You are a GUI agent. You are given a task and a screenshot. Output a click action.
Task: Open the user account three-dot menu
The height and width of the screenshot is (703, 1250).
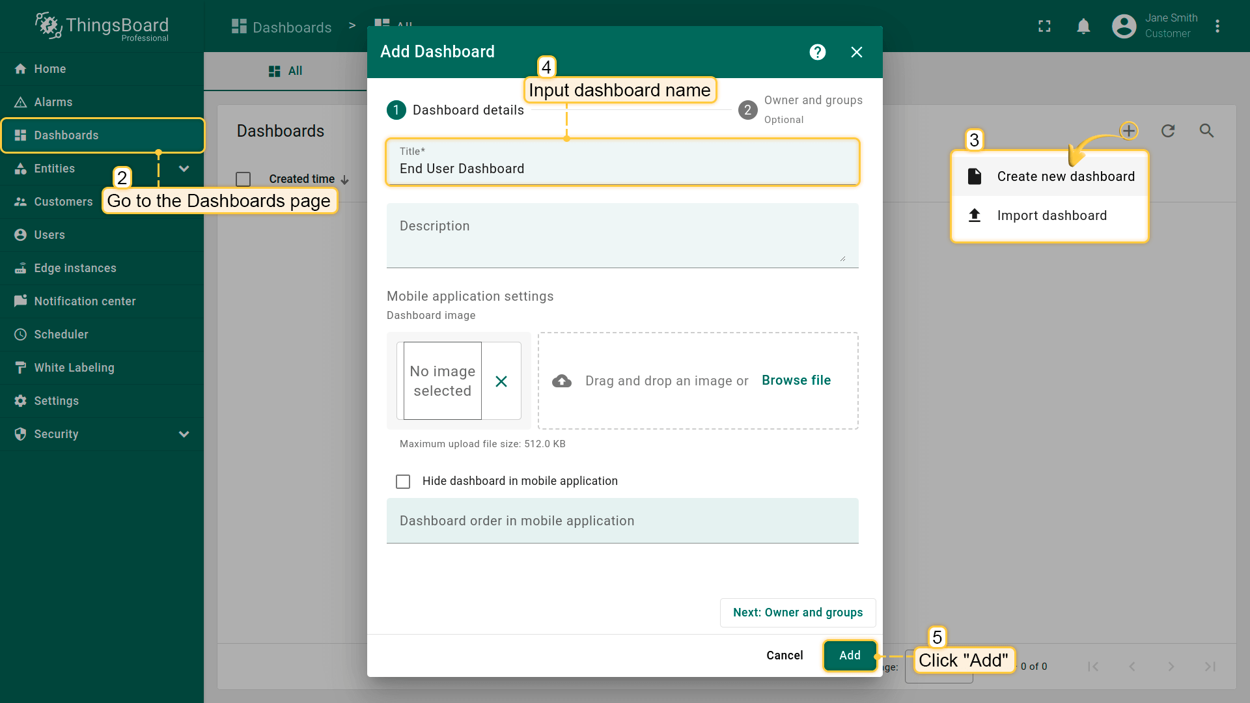click(1217, 26)
